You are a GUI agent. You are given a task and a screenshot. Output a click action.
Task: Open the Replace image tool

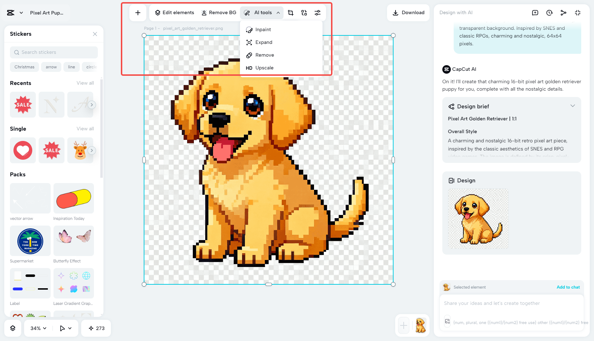[x=304, y=12]
